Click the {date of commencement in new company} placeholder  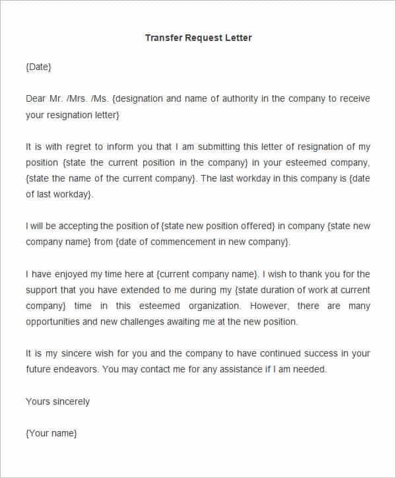(x=203, y=242)
